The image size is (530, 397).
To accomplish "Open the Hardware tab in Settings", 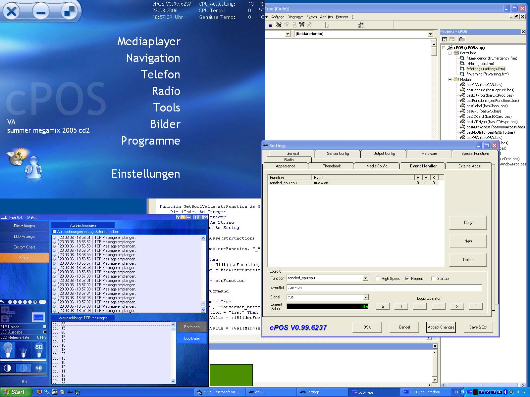I will click(x=429, y=154).
